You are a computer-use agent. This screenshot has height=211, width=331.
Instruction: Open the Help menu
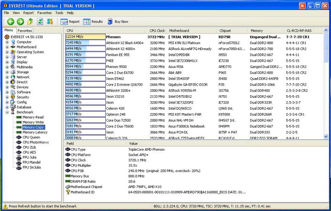(70, 13)
